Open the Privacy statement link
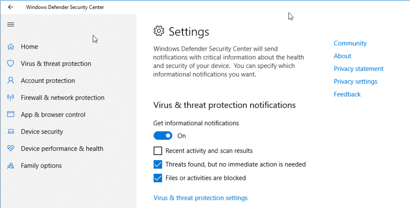 pyautogui.click(x=359, y=69)
